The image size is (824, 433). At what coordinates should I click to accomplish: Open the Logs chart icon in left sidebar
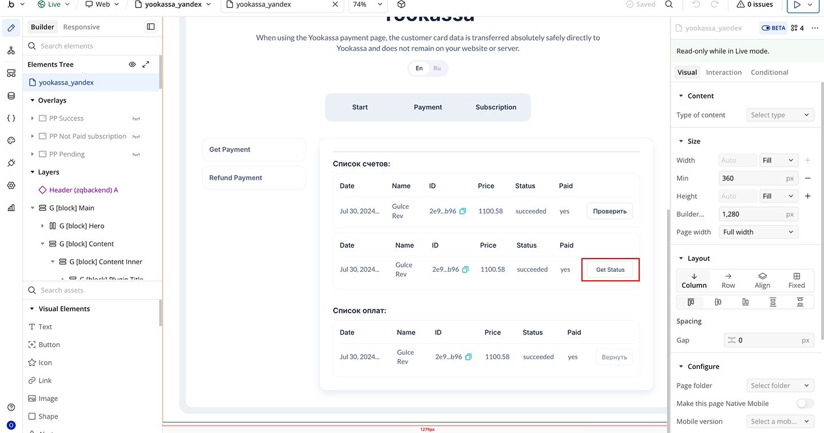[11, 208]
